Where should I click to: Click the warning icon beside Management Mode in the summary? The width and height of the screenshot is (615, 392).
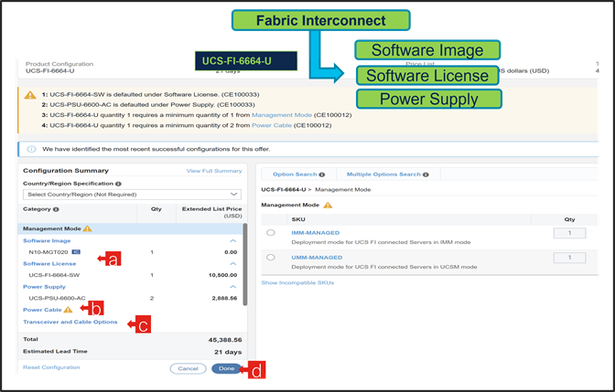(87, 228)
